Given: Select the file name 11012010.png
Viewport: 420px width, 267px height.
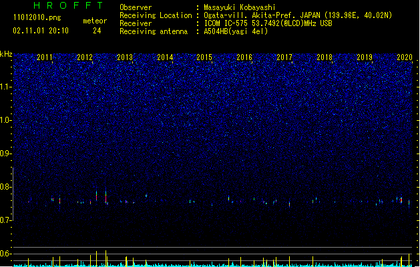Looking at the screenshot, I should 37,17.
